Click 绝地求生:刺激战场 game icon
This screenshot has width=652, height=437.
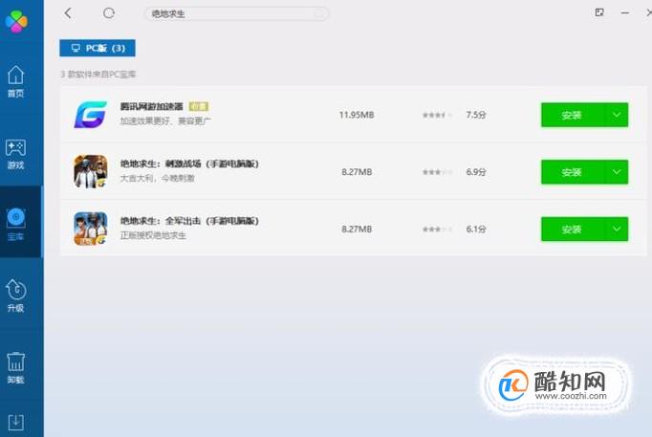tap(91, 171)
